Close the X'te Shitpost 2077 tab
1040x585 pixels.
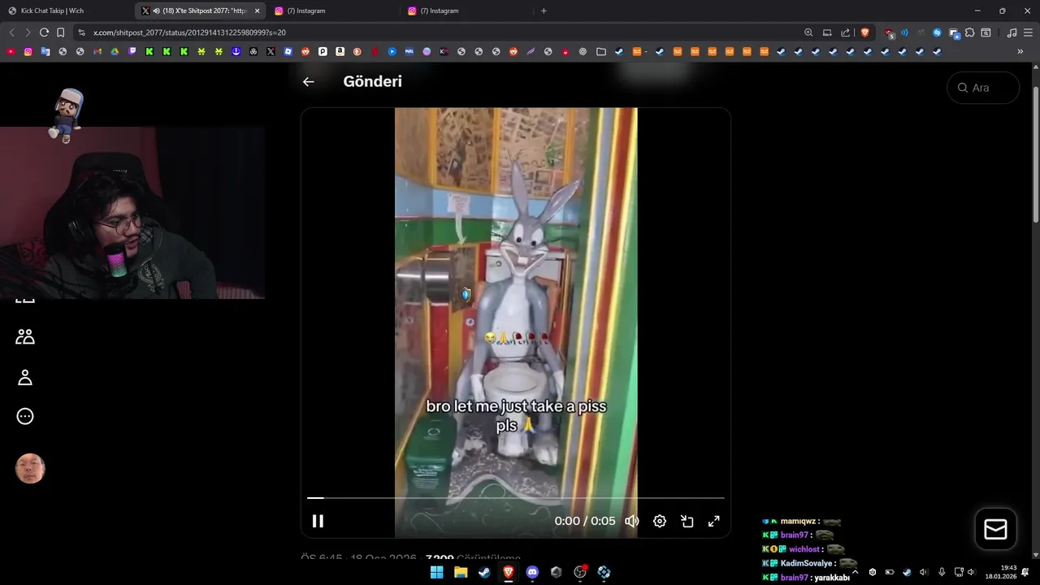click(x=257, y=11)
